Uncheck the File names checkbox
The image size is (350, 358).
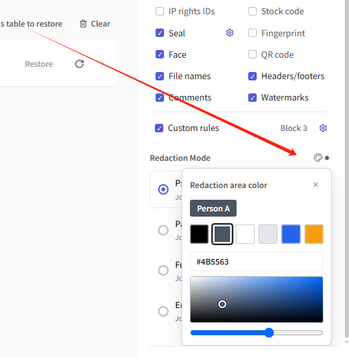(x=159, y=77)
